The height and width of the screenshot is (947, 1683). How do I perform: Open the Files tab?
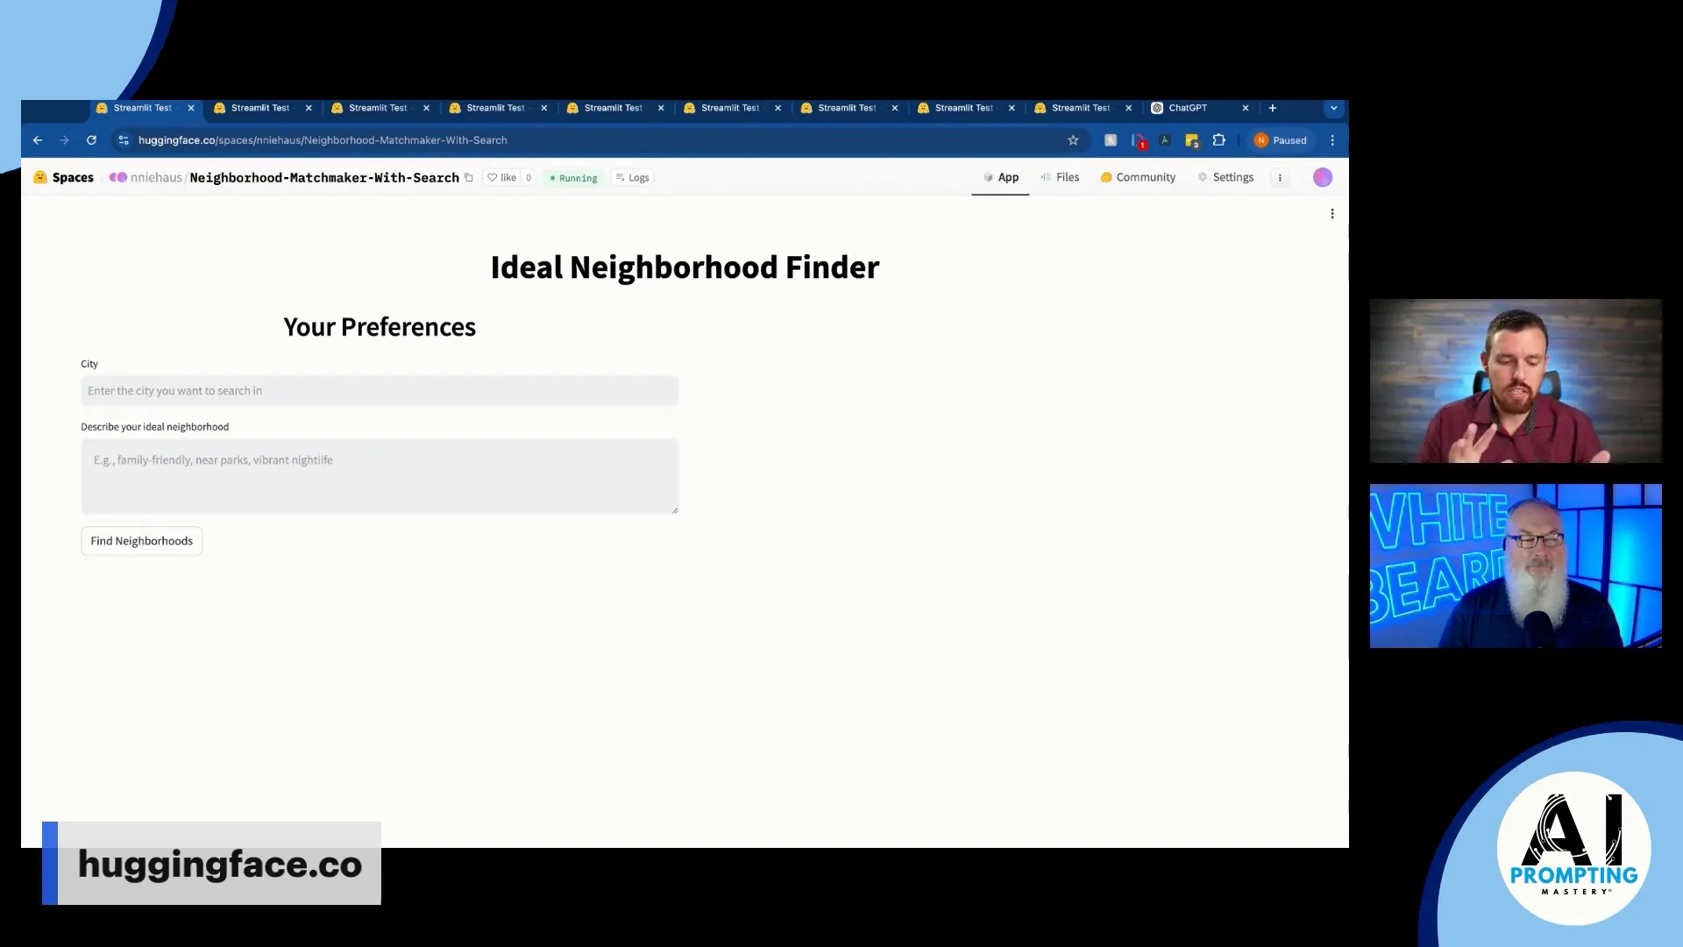(1066, 177)
